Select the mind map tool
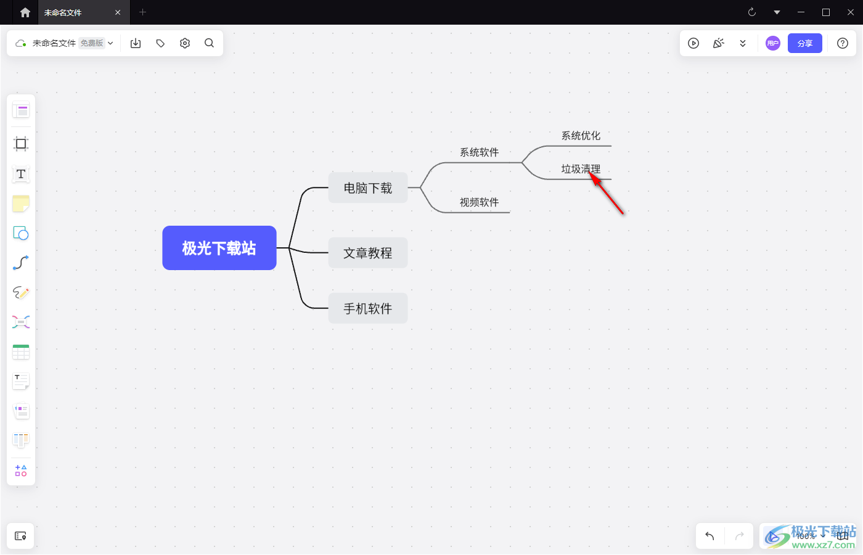 [21, 322]
